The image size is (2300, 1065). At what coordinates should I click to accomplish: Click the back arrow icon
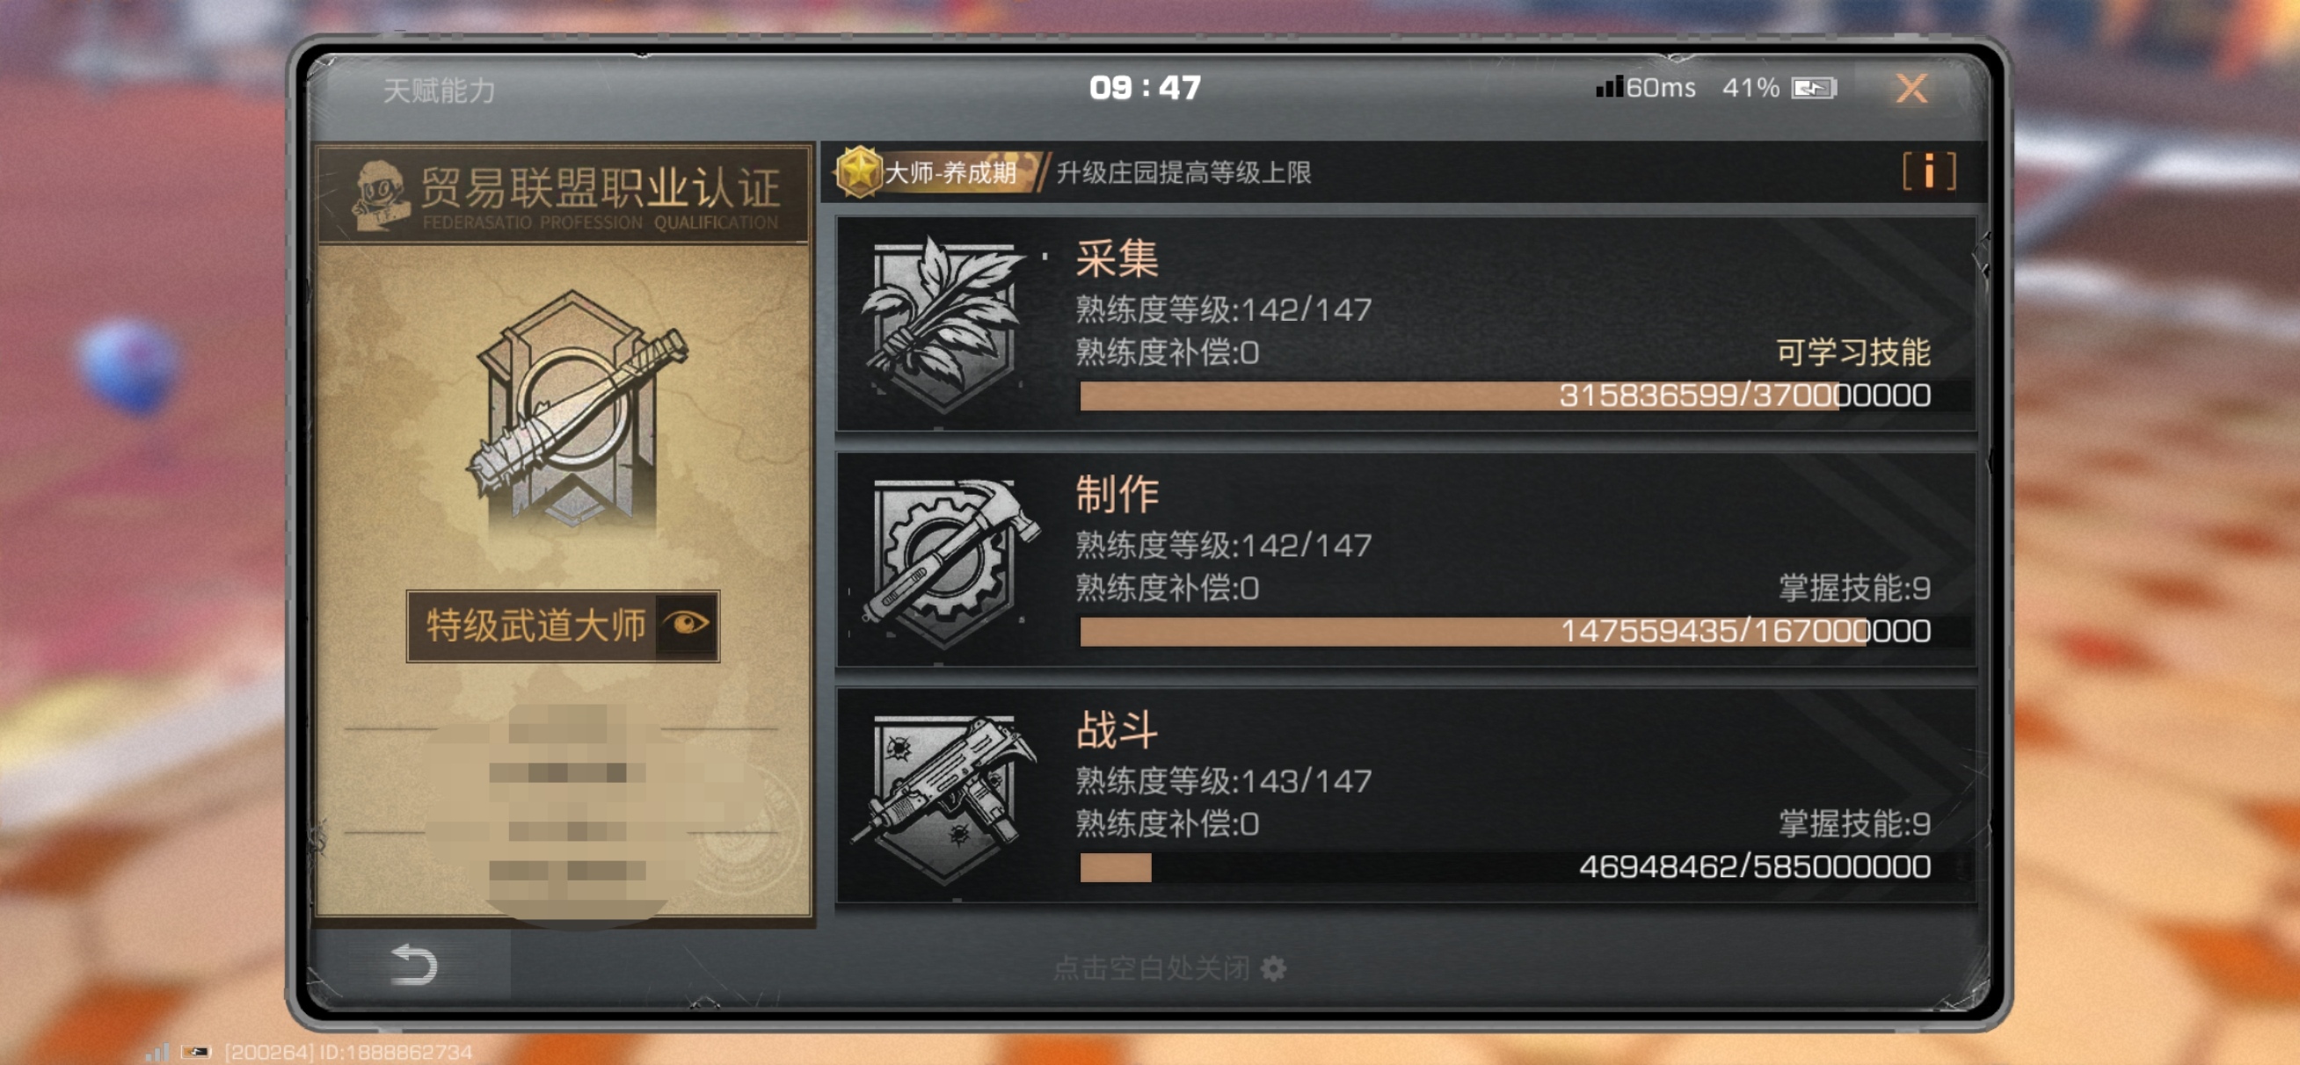(414, 964)
